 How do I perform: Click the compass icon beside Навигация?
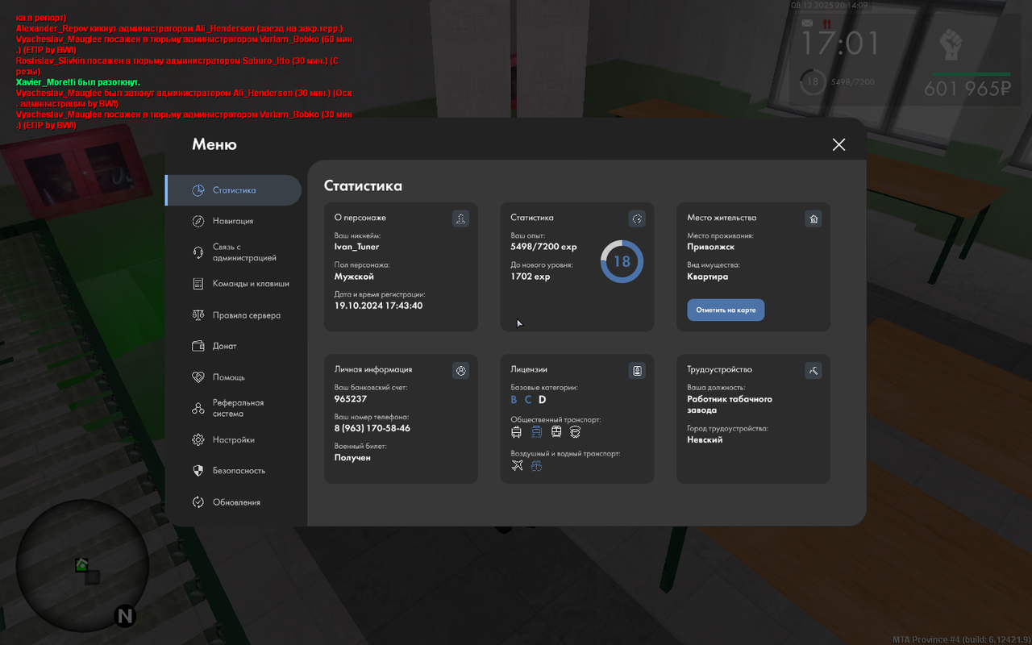(x=198, y=221)
